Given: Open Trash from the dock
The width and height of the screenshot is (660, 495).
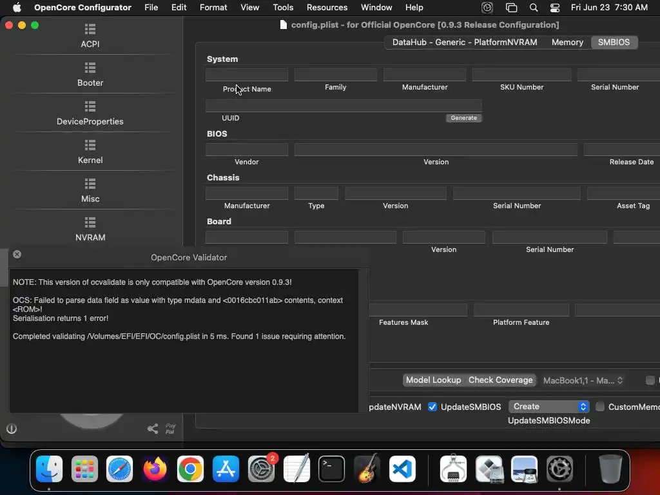Looking at the screenshot, I should click(x=610, y=469).
